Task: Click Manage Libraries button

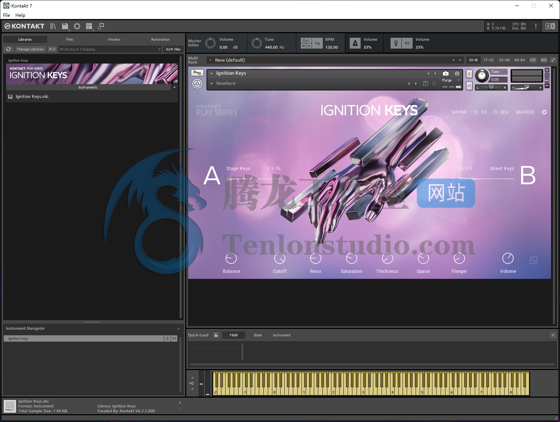Action: (x=30, y=49)
